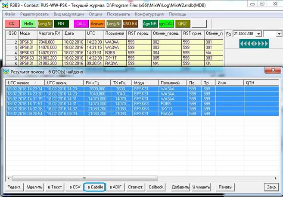
Task: Expand the empty combo box beside frequency
Action: coord(279,34)
